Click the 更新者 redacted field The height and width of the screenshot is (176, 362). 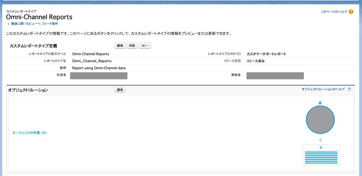pyautogui.click(x=275, y=75)
